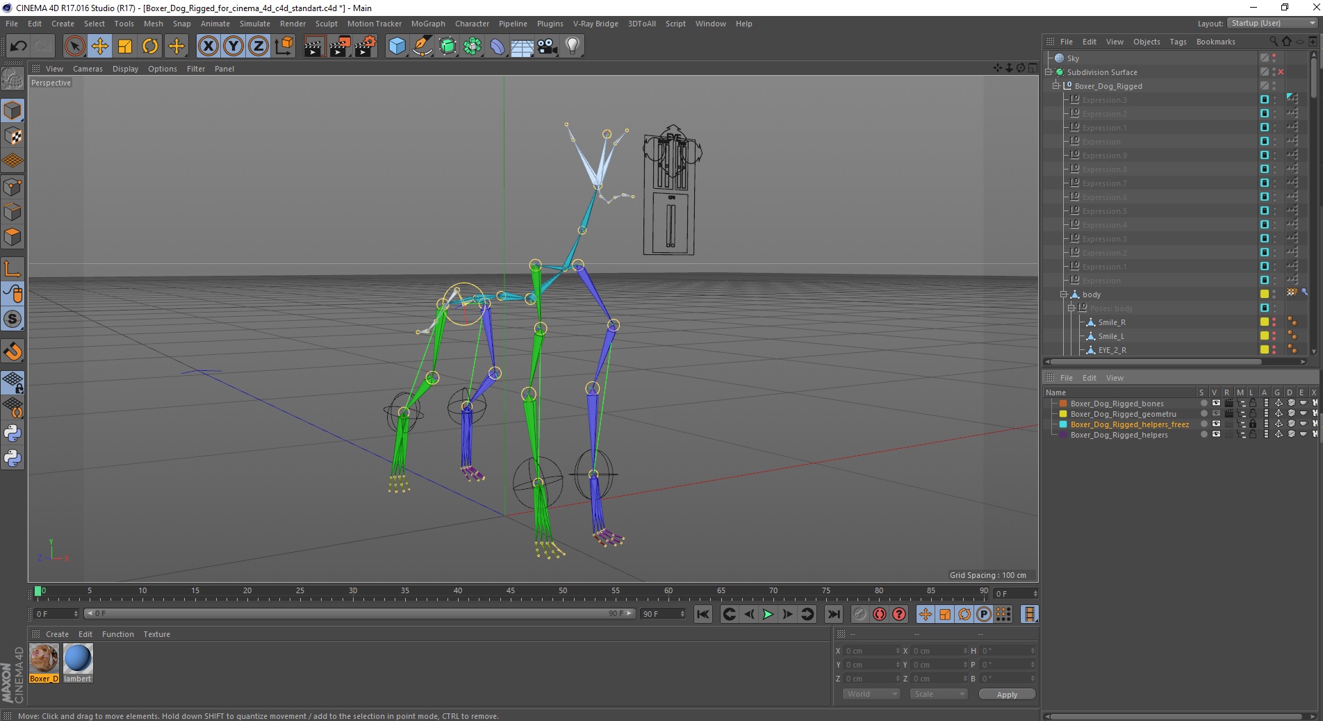This screenshot has width=1323, height=721.
Task: Click frame 45 on the timeline ruler
Action: pyautogui.click(x=510, y=592)
